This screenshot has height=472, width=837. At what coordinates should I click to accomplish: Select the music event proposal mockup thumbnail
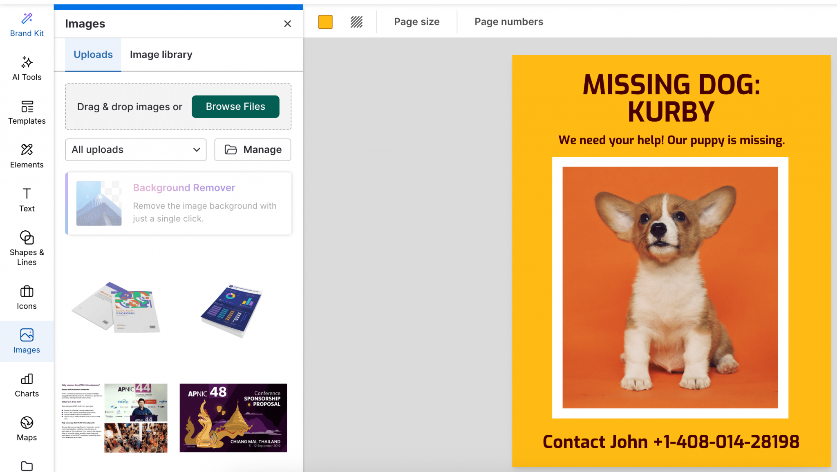click(116, 307)
